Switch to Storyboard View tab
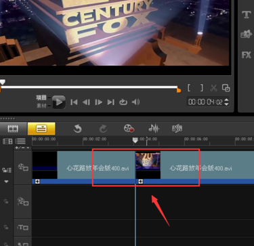Image resolution: width=254 pixels, height=246 pixels. point(13,129)
